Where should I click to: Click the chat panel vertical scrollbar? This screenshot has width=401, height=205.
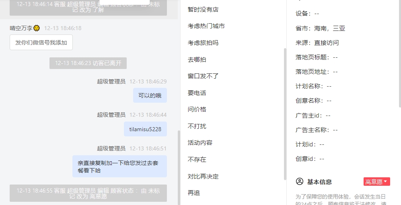(x=179, y=167)
